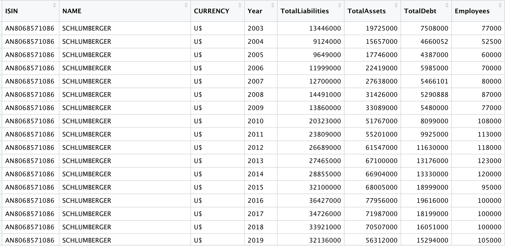
Task: Click the sort arrows in the ISIN column
Action: coord(54,5)
